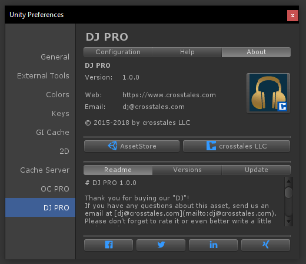Click the DJ PRO headphones logo
306x264 pixels.
(x=268, y=93)
